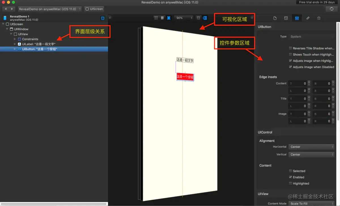Open the Layout inspector tab icon
The image size is (340, 206).
coord(286,18)
